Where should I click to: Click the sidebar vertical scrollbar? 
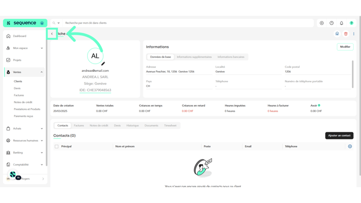pyautogui.click(x=47, y=101)
